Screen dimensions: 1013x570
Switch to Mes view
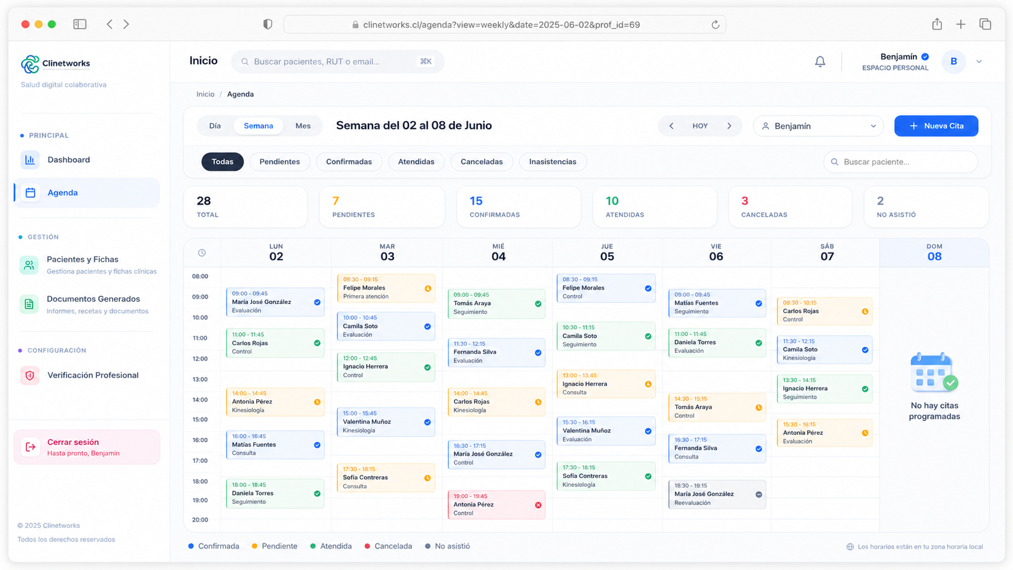303,126
